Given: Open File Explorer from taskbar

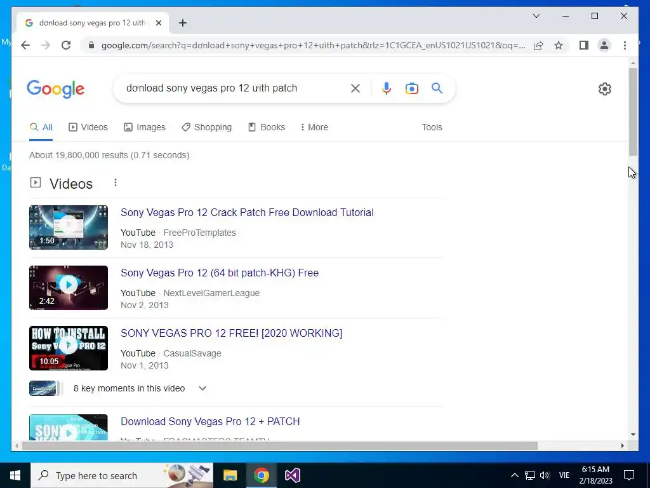Looking at the screenshot, I should 230,475.
